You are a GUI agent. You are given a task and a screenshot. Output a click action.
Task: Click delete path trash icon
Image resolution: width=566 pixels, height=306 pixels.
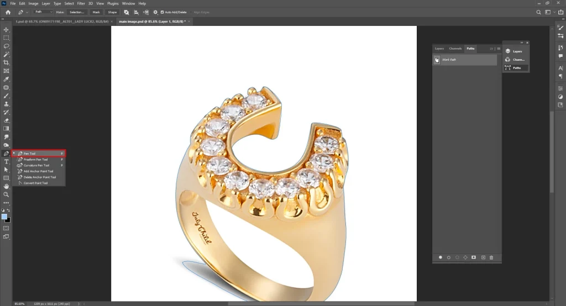(491, 257)
